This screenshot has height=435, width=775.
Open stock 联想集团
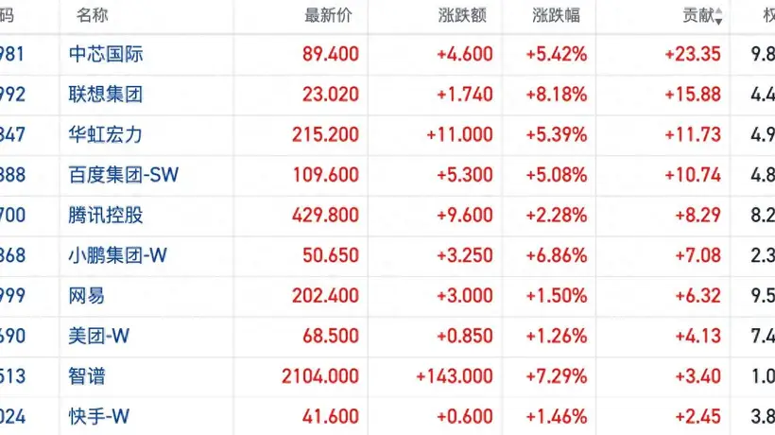[x=106, y=94]
